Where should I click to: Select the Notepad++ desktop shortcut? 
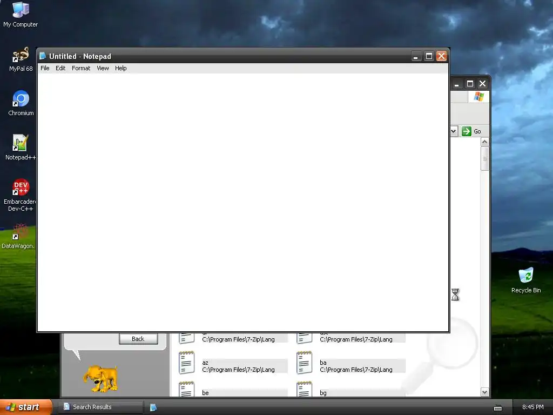pos(20,147)
